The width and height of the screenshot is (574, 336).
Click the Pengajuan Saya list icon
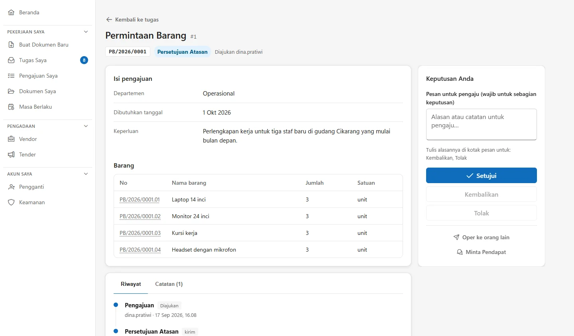pos(11,76)
